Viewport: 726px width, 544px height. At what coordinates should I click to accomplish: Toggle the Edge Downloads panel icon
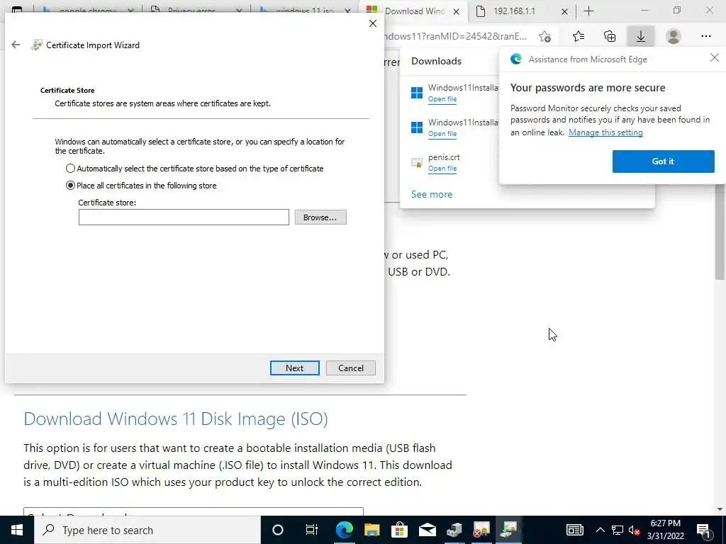[641, 36]
